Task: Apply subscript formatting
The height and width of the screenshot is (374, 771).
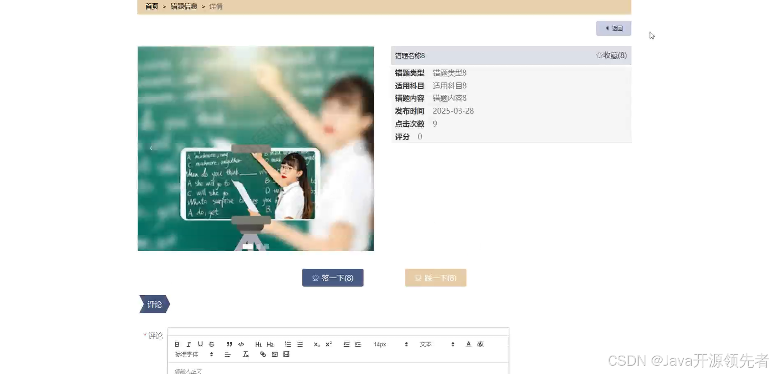Action: [317, 344]
